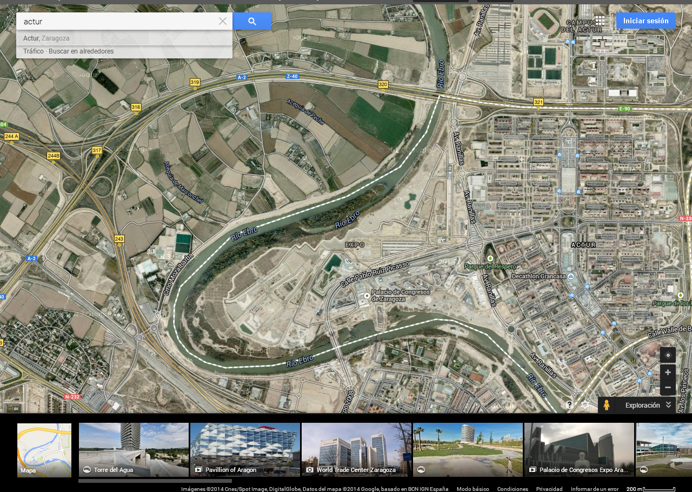The height and width of the screenshot is (492, 692).
Task: Zoom in with the plus button
Action: 668,373
